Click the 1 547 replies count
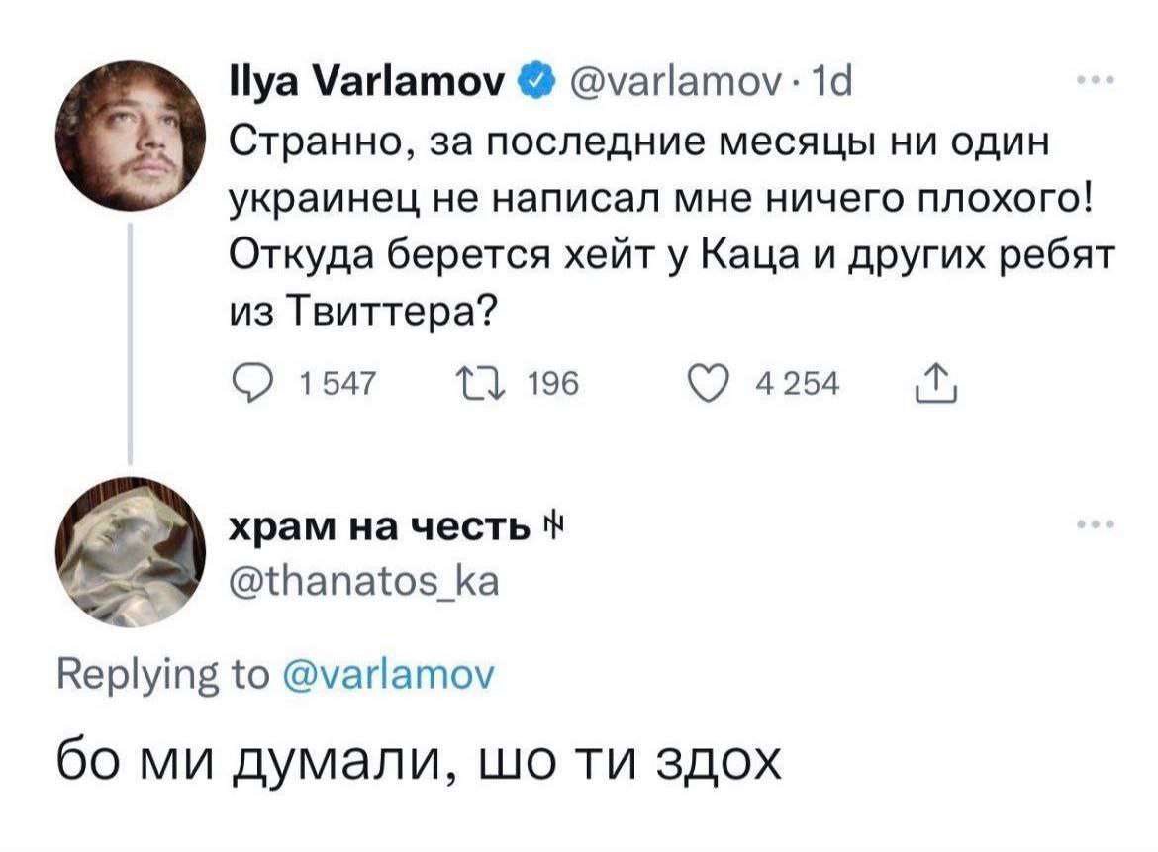The width and height of the screenshot is (1158, 852). point(338,384)
